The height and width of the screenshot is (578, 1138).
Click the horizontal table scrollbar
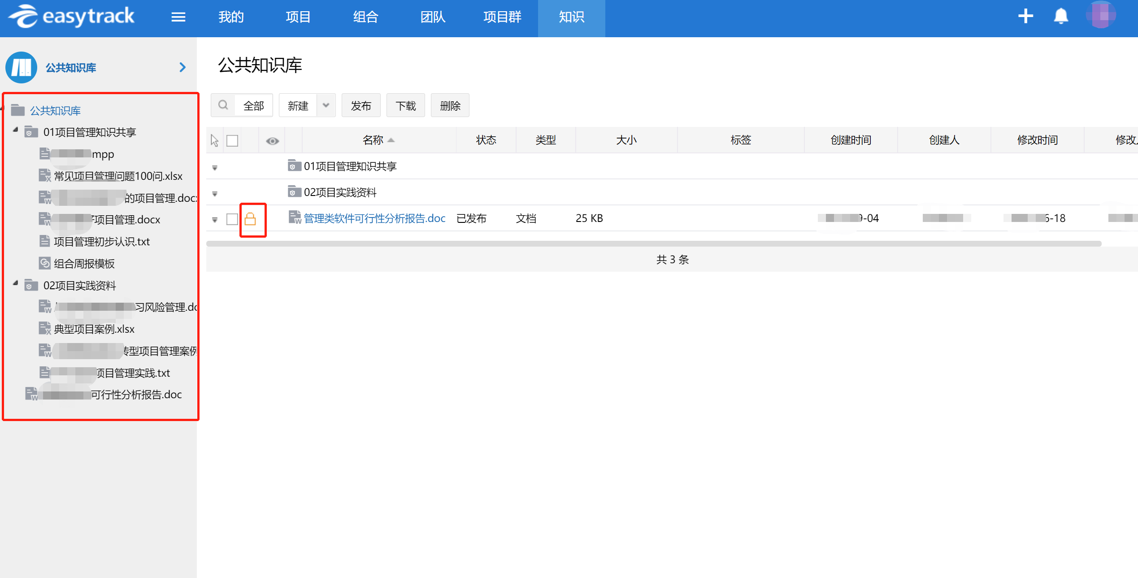653,243
